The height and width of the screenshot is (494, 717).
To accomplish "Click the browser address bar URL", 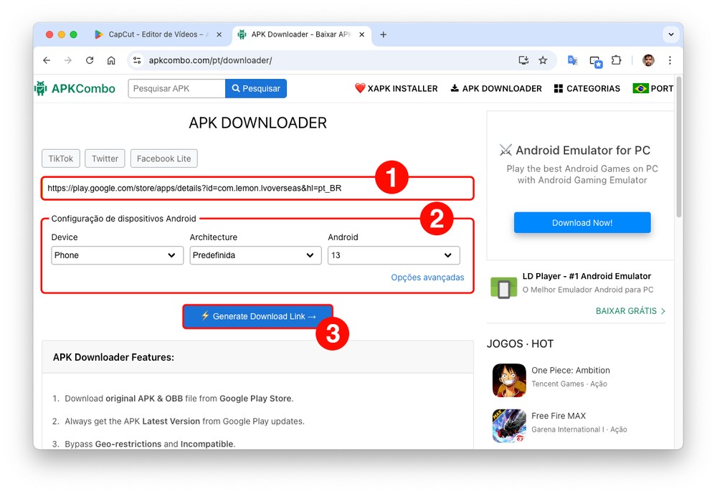I will 210,60.
